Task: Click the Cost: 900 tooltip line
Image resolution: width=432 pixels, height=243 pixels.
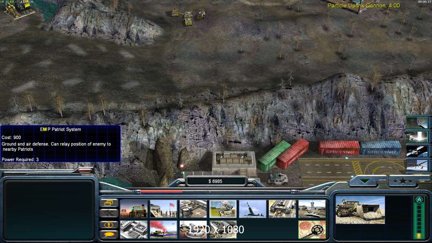Action: pos(11,137)
